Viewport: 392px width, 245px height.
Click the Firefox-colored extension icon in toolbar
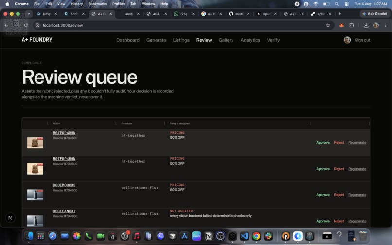[341, 25]
